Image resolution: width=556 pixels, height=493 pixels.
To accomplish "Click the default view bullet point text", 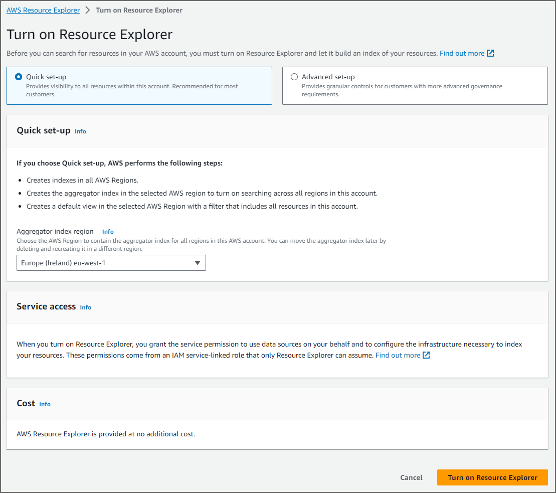I will coord(192,207).
